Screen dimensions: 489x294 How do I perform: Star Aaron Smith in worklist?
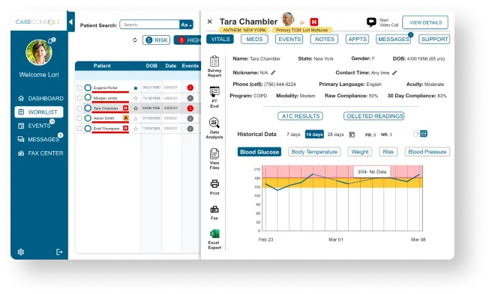tap(135, 118)
